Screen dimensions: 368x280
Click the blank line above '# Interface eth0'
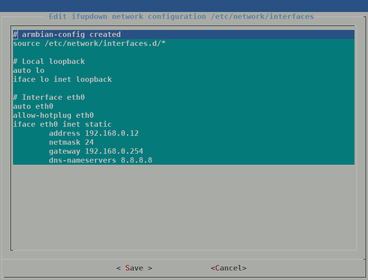183,88
